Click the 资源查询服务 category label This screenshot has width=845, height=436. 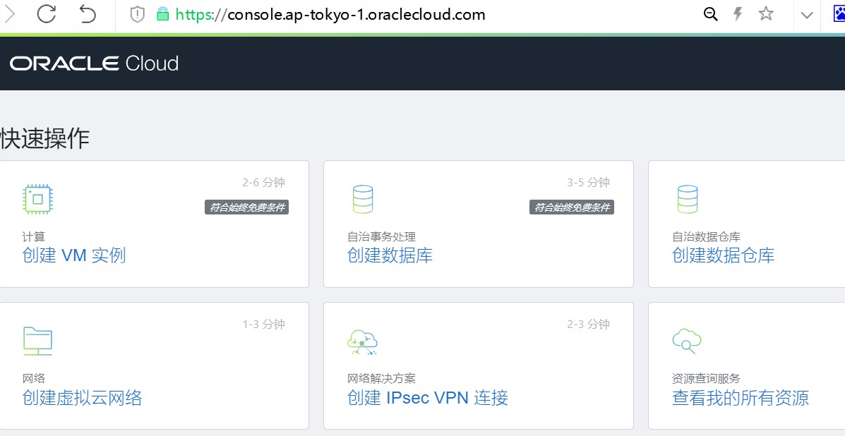pos(706,378)
